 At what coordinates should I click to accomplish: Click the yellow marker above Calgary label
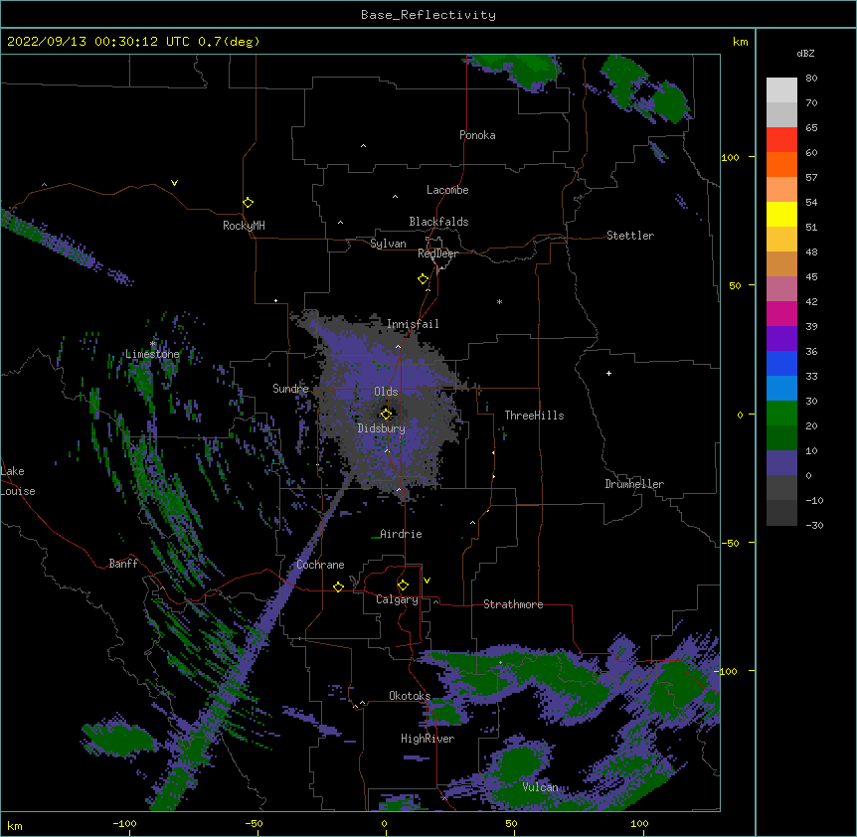coord(403,586)
